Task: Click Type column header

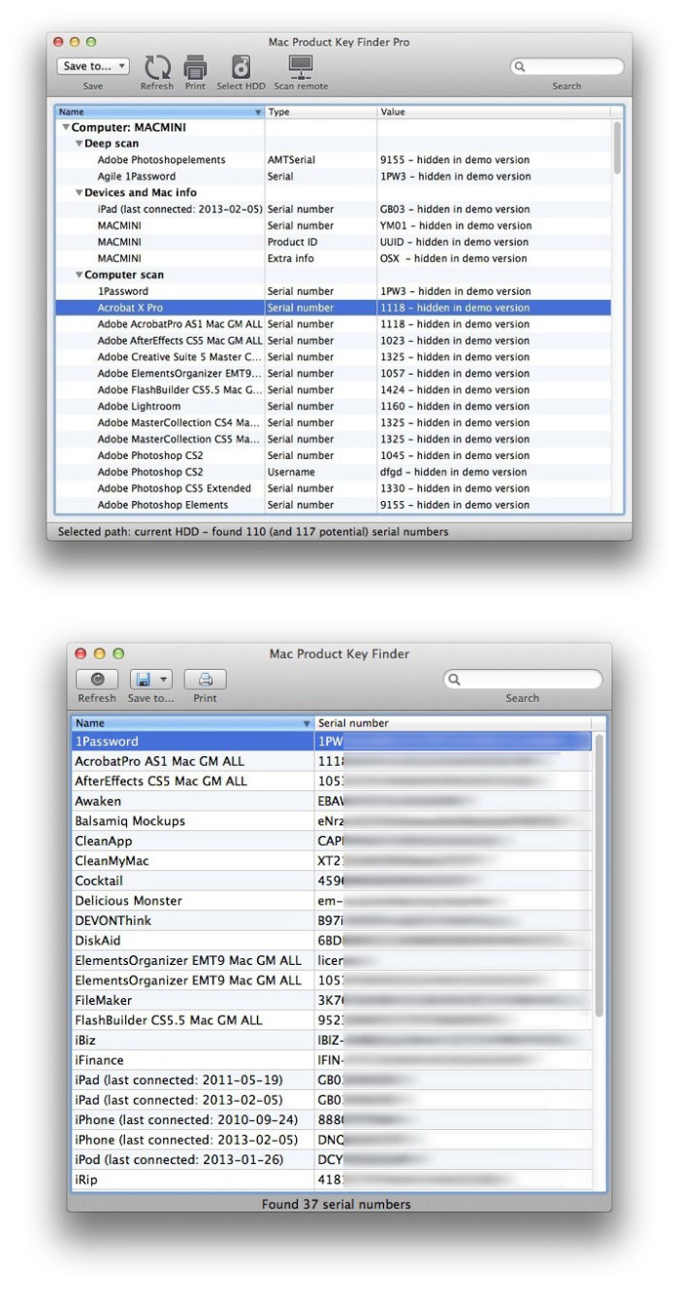Action: coord(321,112)
